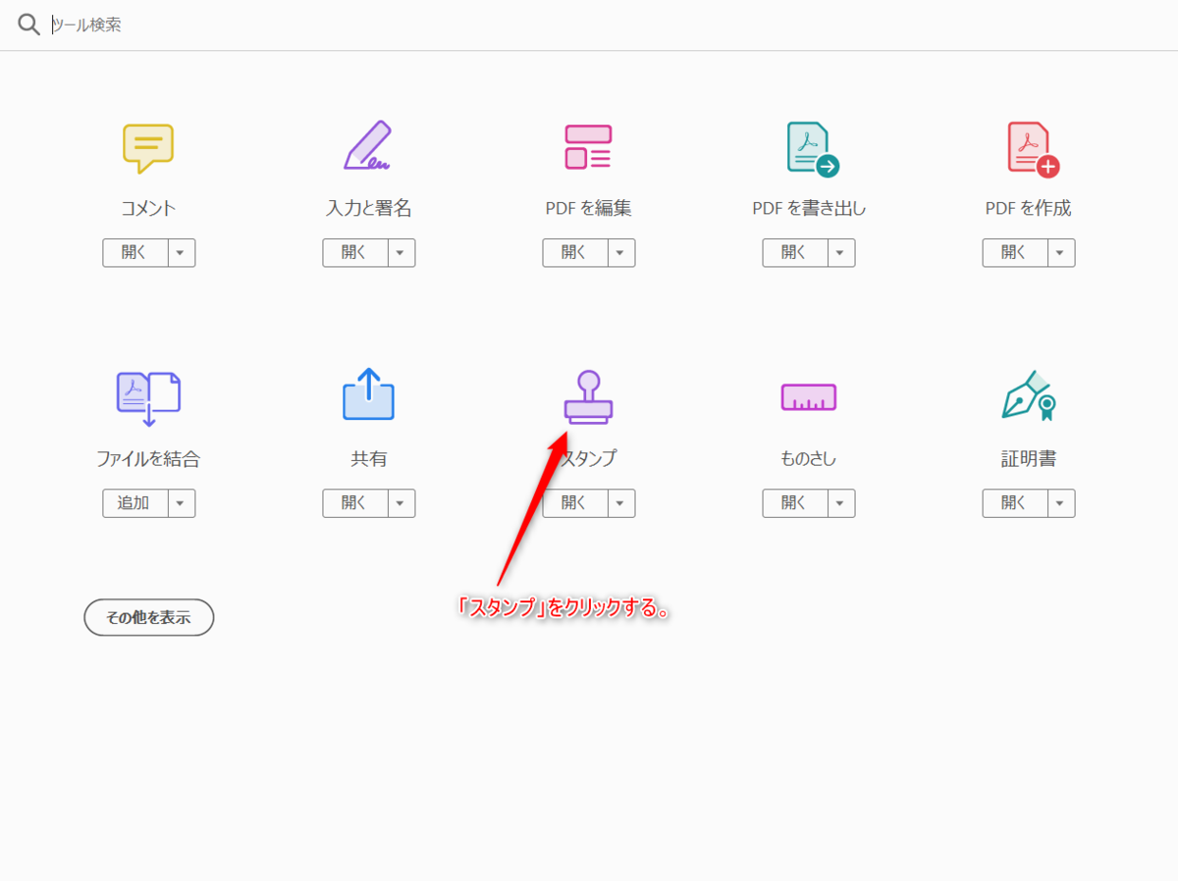Open the Share tool with 開く button
1178x881 pixels.
(x=355, y=503)
